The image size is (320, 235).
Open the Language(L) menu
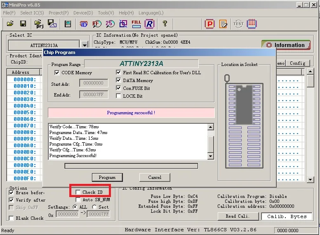[x=151, y=13]
